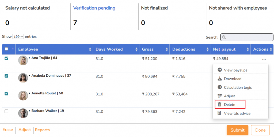
Task: Click Barbara Walker's profile photo
Action: tap(23, 113)
